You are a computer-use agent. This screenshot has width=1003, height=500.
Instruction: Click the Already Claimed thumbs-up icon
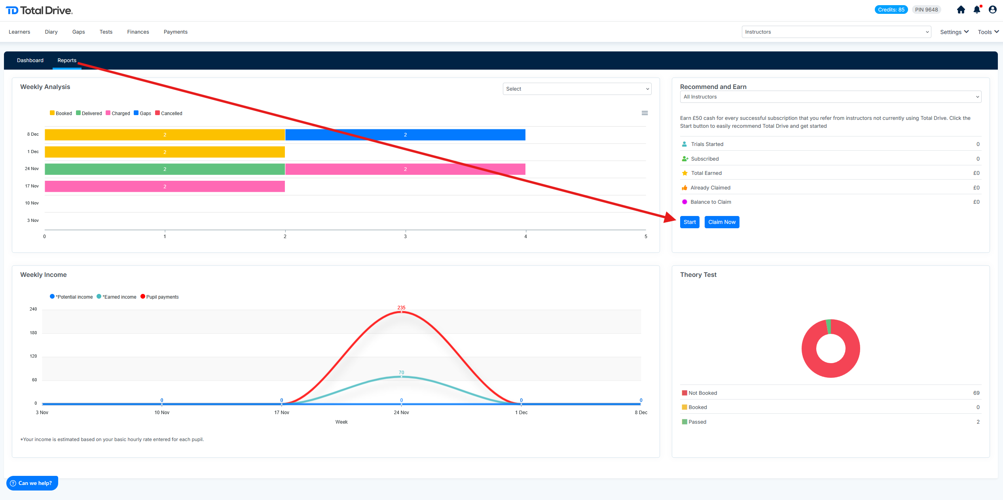[684, 188]
